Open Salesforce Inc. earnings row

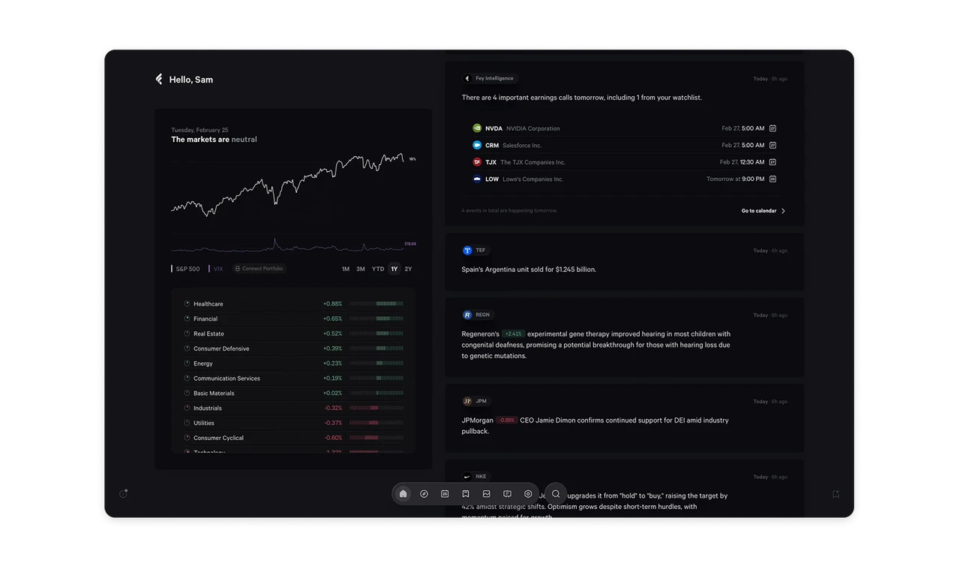pos(624,146)
